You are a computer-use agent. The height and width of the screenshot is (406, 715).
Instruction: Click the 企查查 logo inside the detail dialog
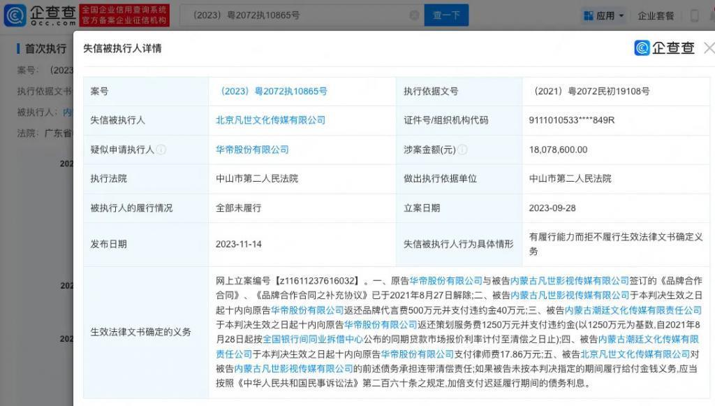pos(662,48)
